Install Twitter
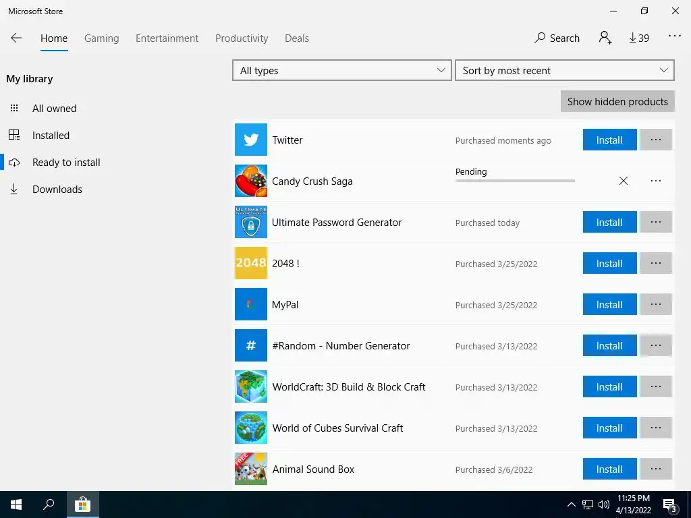691x518 pixels. click(x=609, y=140)
